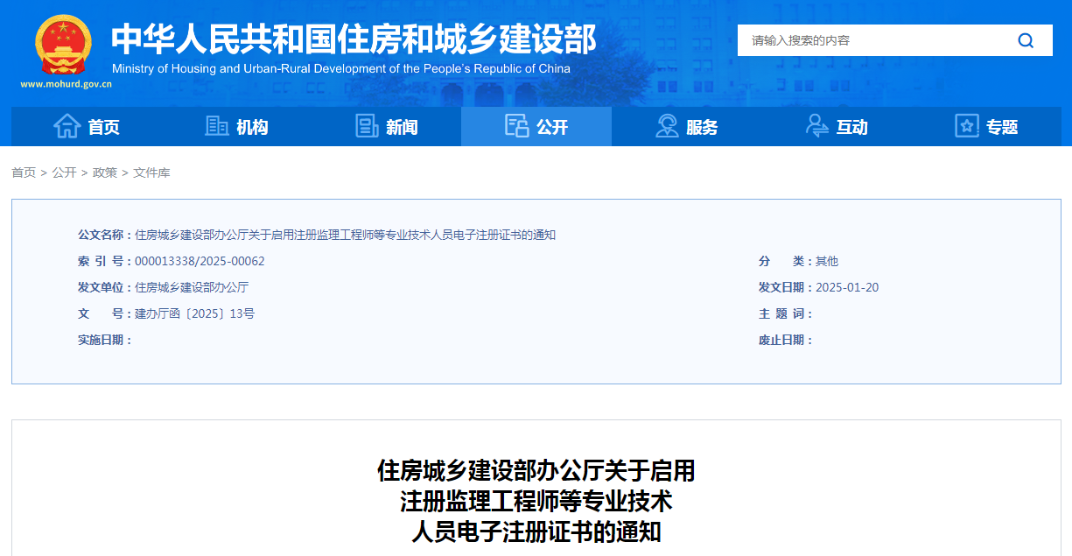Click article title line 人员电子注册证书的通知
This screenshot has height=556, width=1072.
pyautogui.click(x=536, y=531)
